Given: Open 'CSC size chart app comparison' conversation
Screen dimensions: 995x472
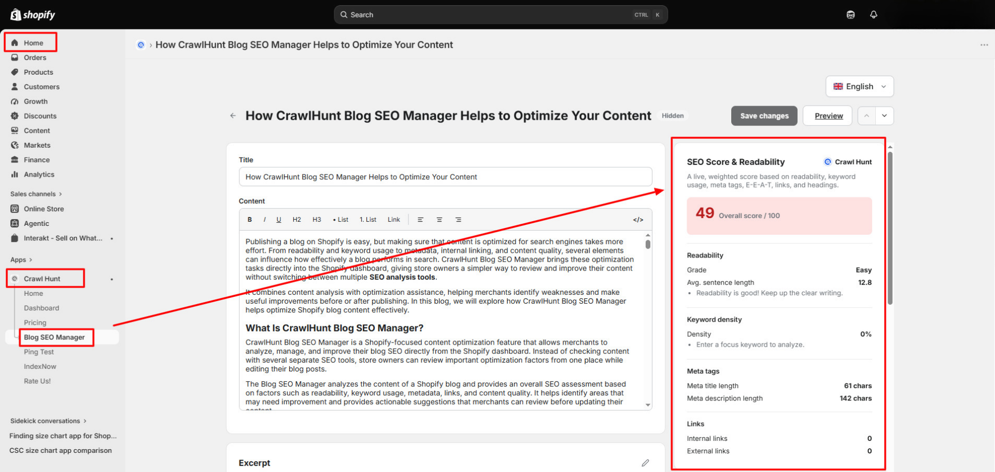Looking at the screenshot, I should 61,450.
